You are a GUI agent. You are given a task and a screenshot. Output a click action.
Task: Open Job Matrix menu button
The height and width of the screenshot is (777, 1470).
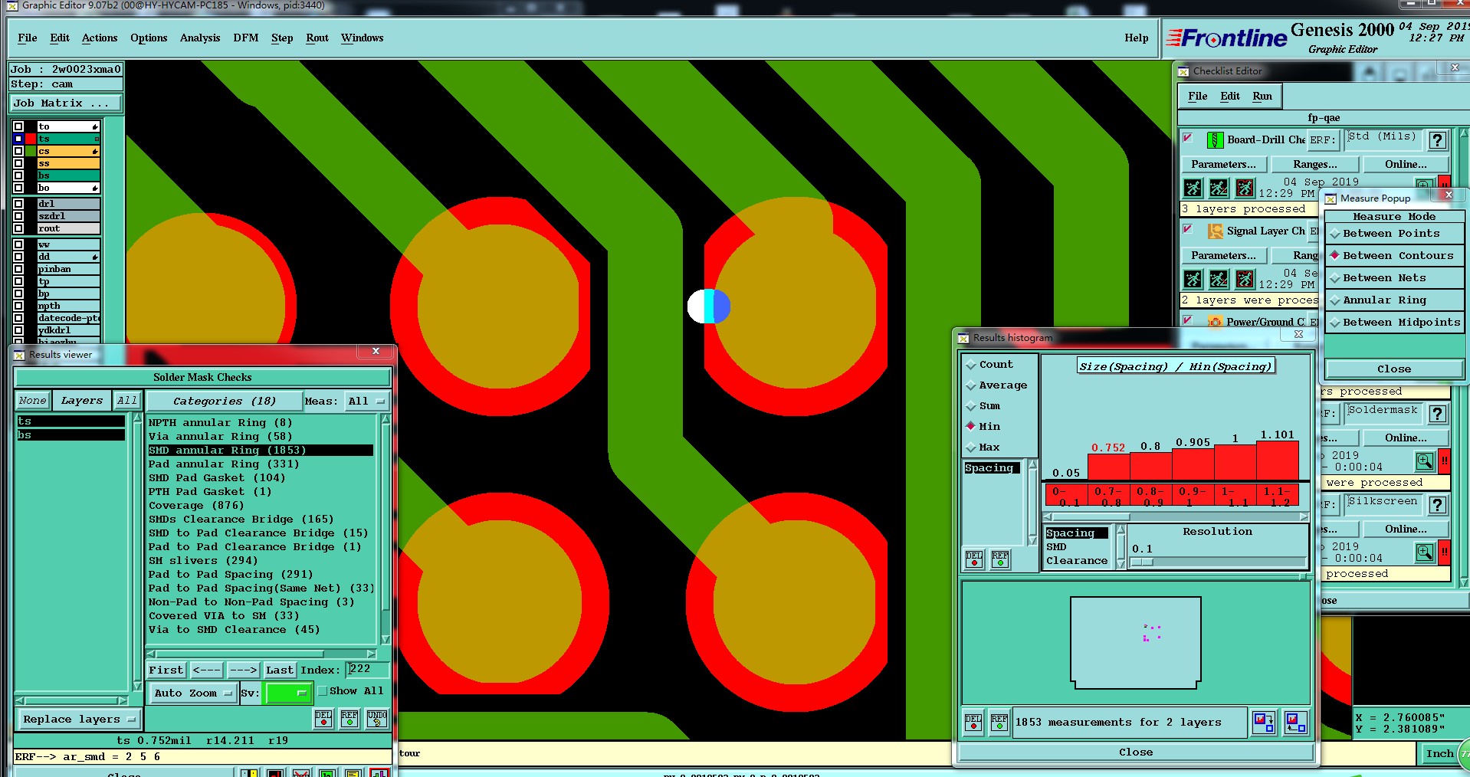pyautogui.click(x=66, y=103)
